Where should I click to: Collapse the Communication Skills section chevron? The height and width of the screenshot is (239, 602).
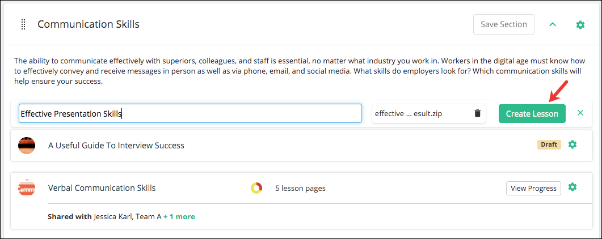(x=553, y=24)
